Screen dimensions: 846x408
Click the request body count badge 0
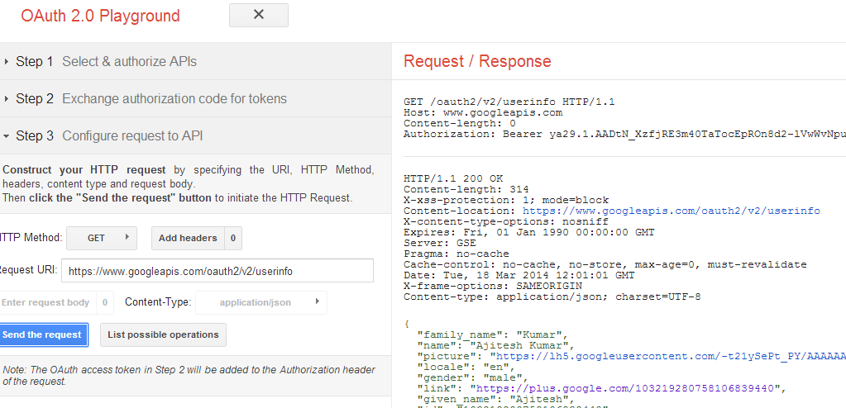click(x=105, y=302)
